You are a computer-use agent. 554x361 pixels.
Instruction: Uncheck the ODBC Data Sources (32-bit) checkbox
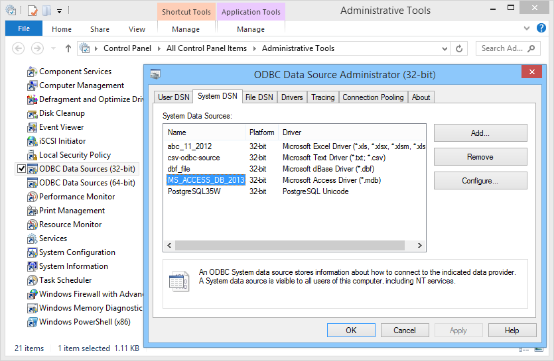coord(22,169)
